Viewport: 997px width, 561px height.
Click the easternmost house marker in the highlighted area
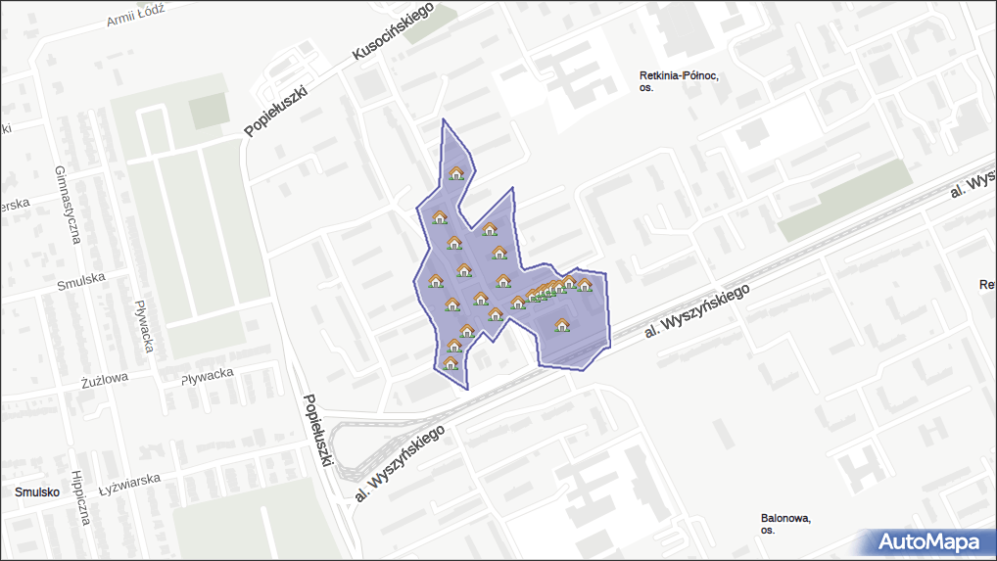[x=585, y=285]
